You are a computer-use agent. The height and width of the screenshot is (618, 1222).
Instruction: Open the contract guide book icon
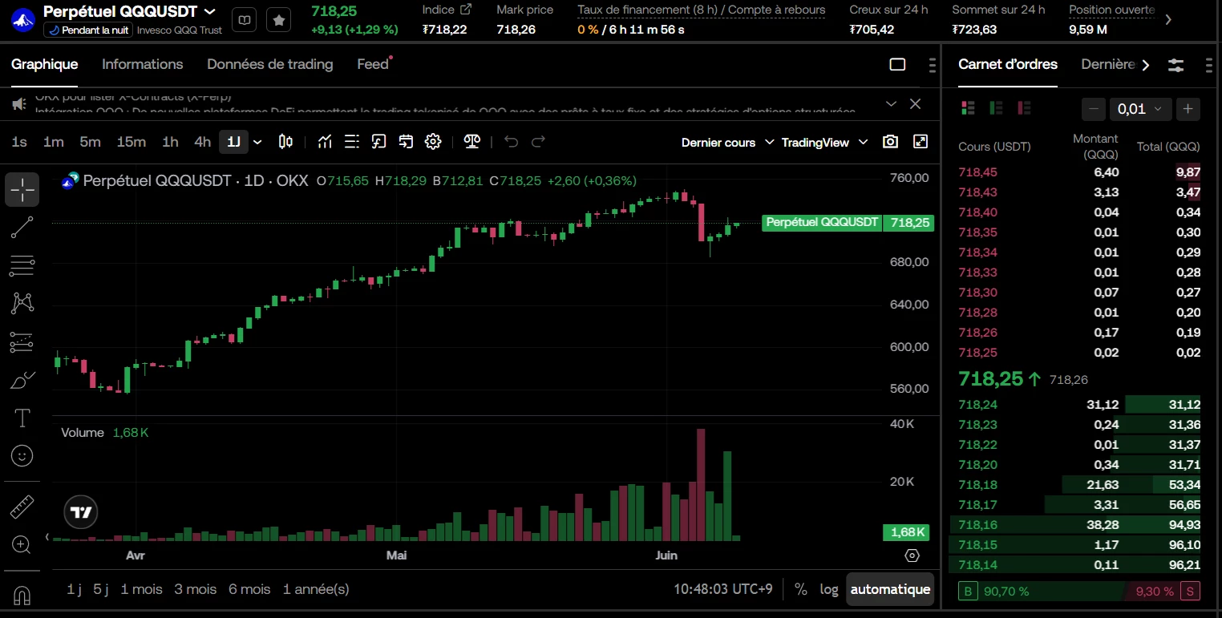pyautogui.click(x=245, y=20)
